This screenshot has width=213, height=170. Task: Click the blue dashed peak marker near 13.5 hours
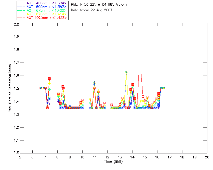coord(126,72)
